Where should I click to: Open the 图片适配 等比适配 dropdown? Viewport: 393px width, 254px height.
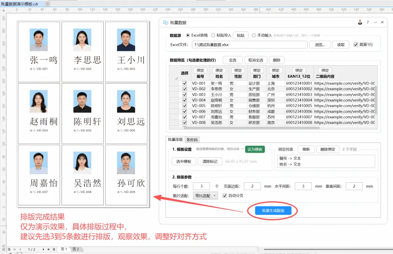[x=205, y=196]
